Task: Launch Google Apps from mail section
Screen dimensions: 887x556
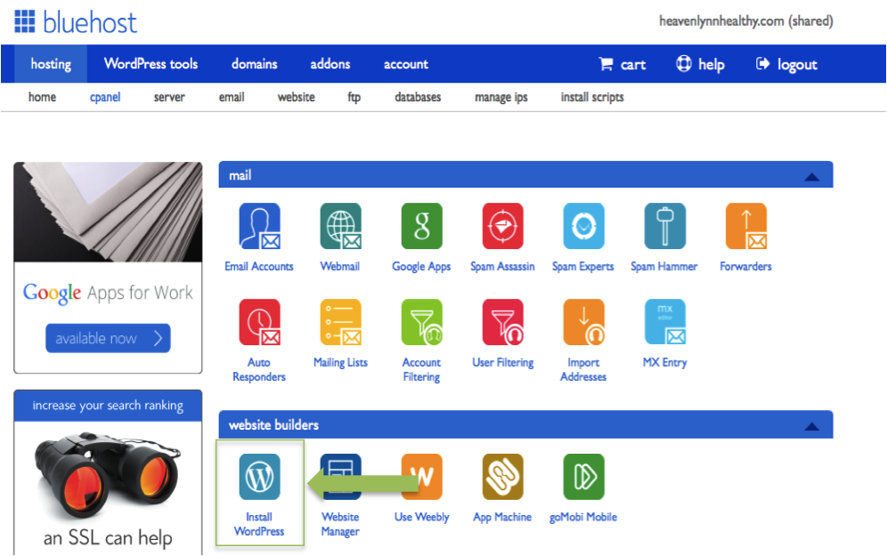Action: [x=421, y=227]
